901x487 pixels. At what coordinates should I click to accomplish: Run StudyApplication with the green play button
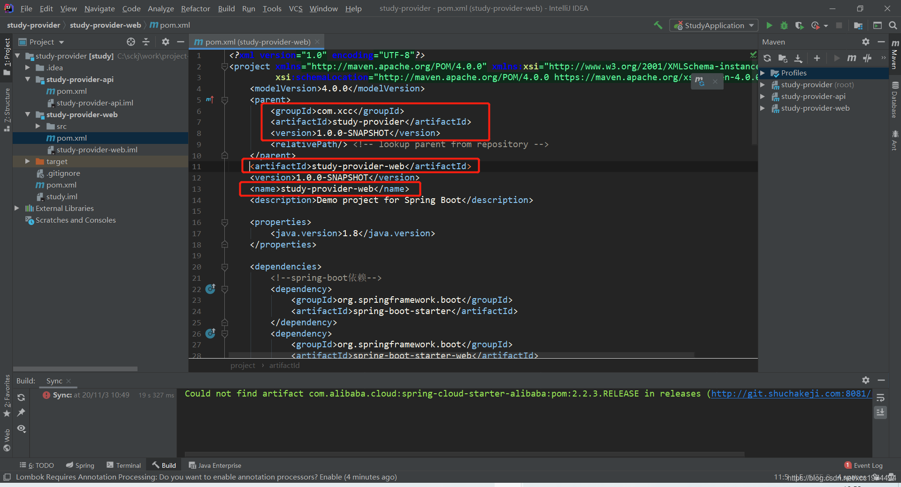tap(769, 25)
